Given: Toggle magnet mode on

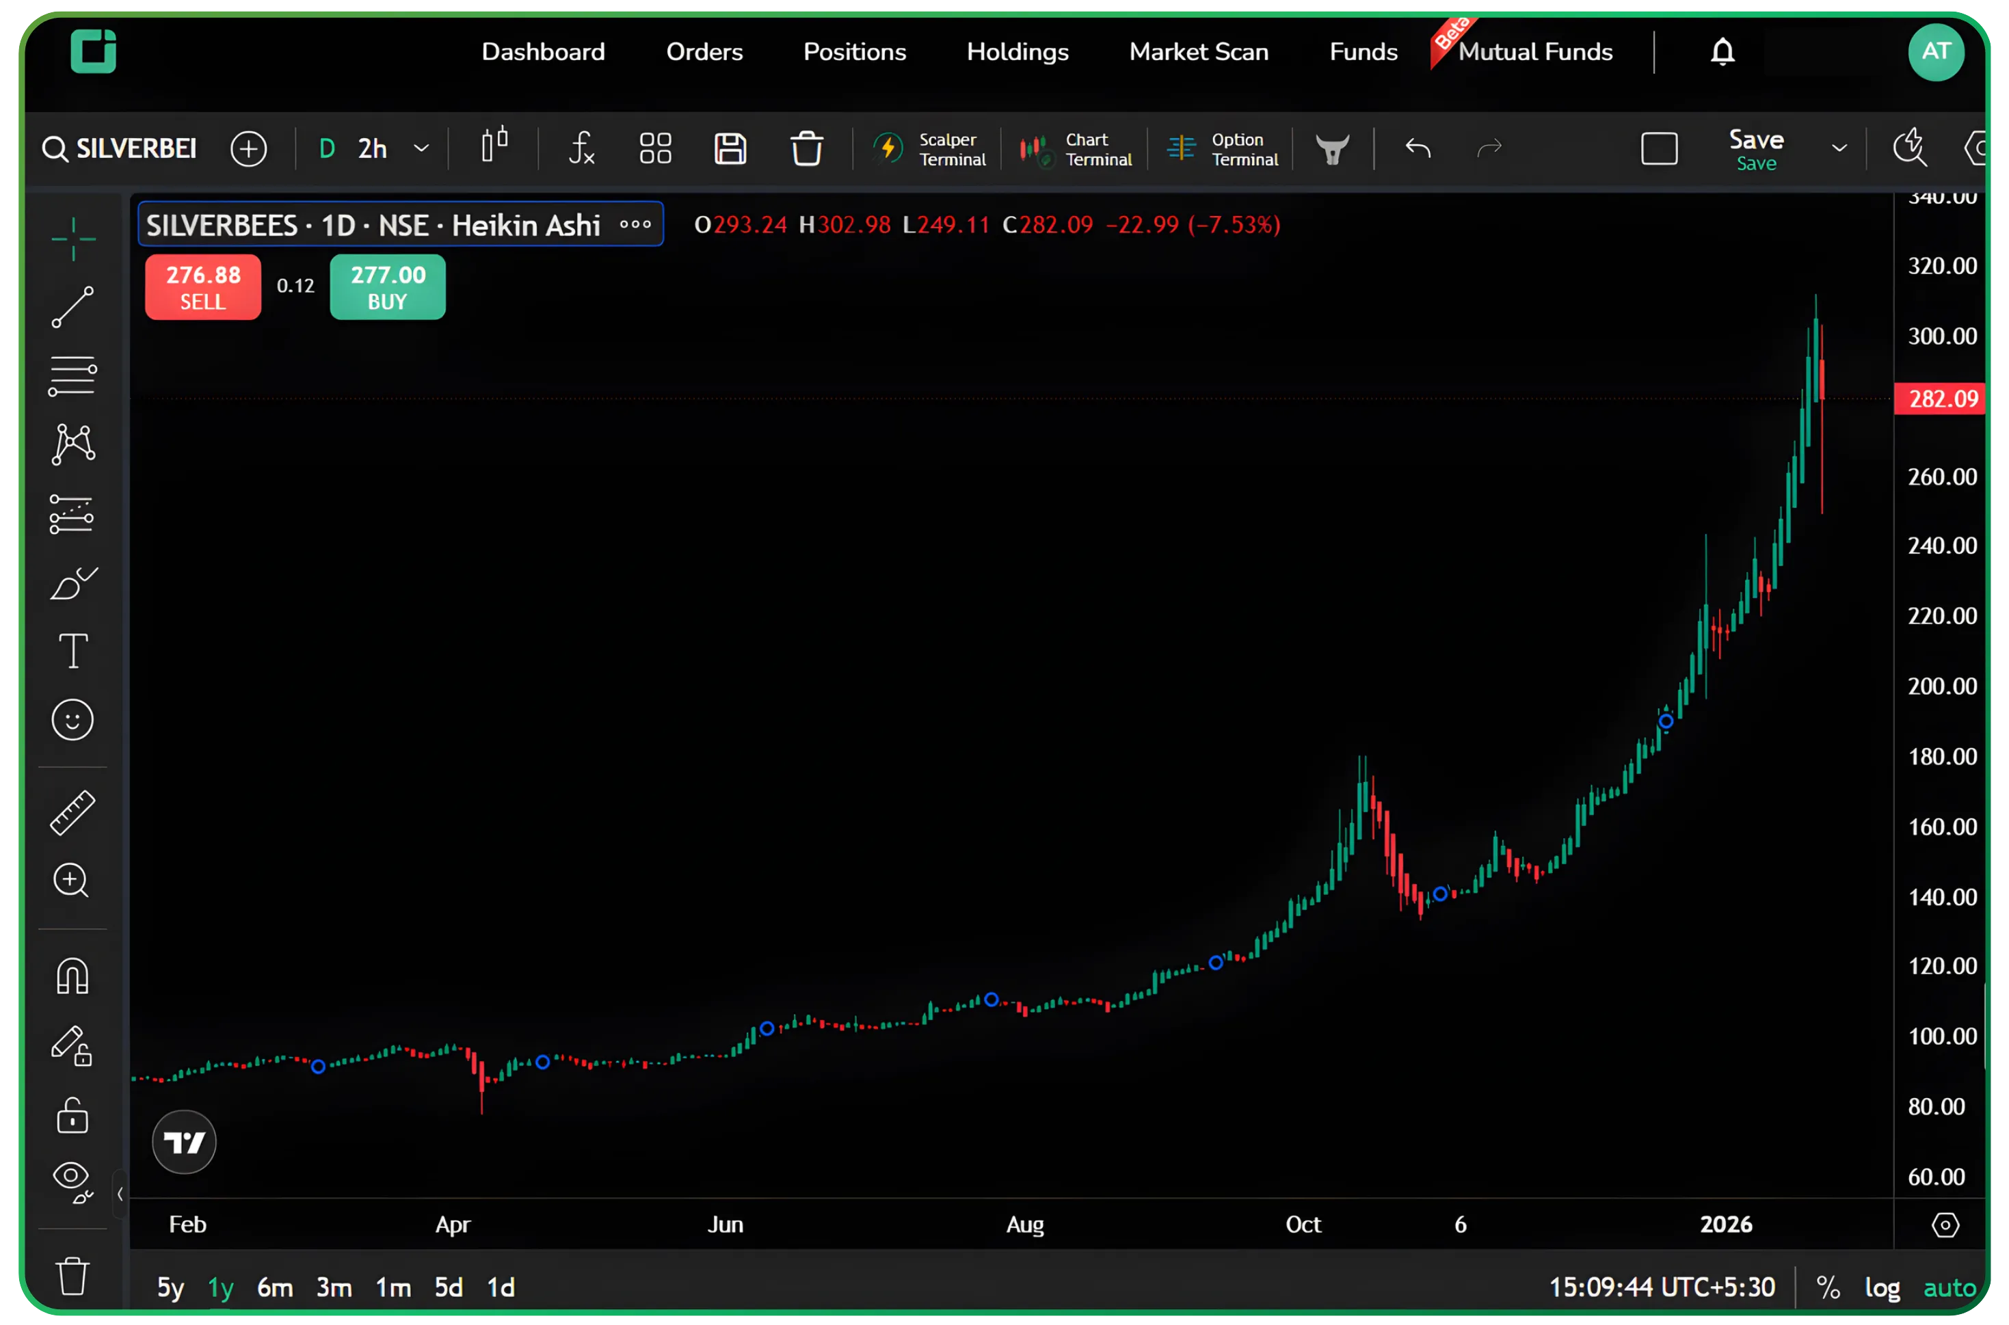Looking at the screenshot, I should [x=72, y=977].
